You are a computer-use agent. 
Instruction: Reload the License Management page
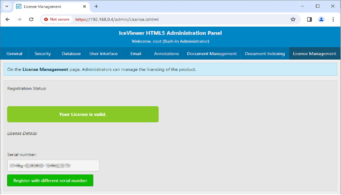point(31,19)
